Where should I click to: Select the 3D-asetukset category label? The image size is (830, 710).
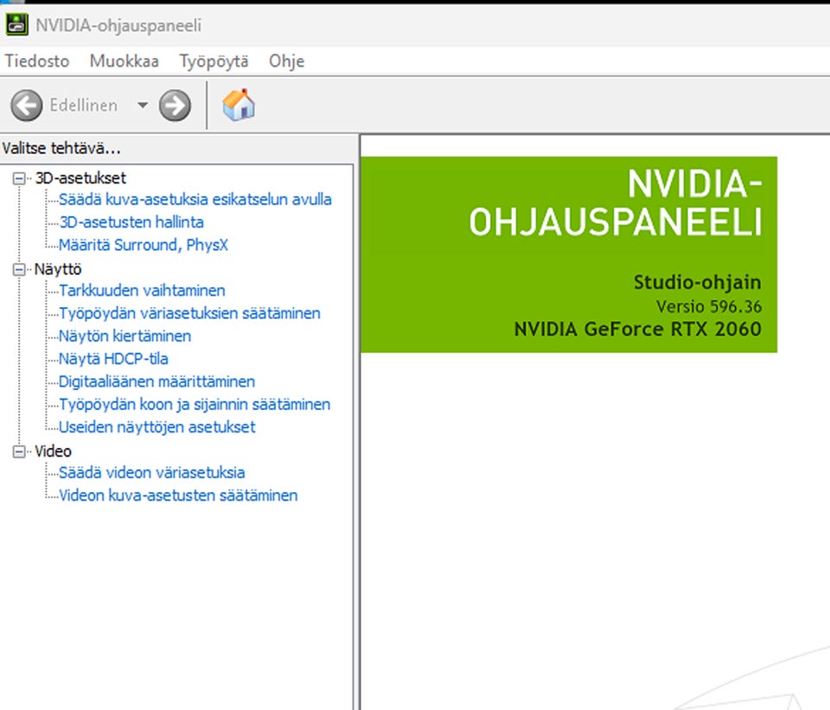tap(80, 178)
